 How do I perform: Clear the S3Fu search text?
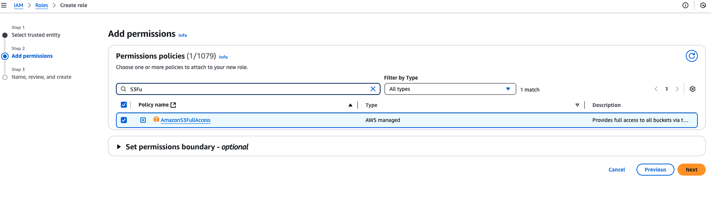coord(373,89)
